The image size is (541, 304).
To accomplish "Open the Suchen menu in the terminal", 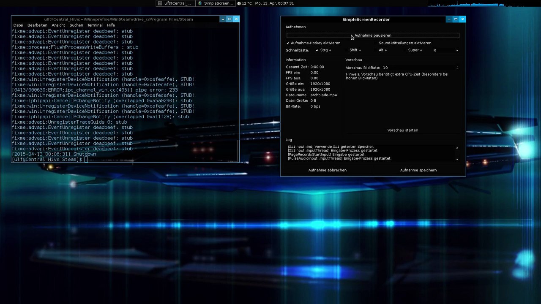I will (76, 25).
